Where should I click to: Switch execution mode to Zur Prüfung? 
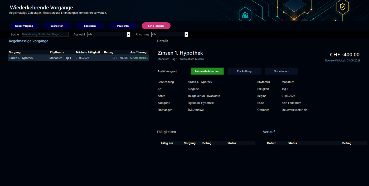click(244, 71)
